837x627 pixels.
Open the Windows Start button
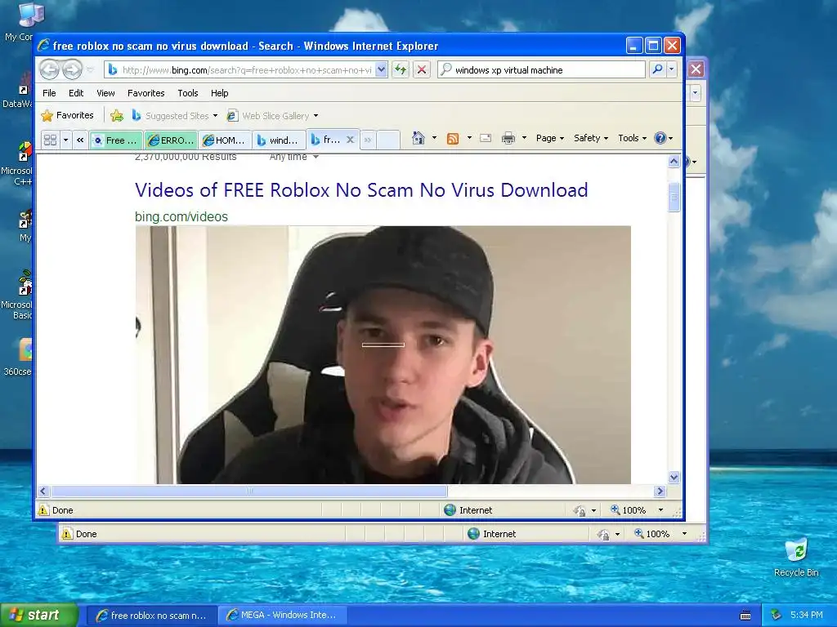tap(39, 615)
